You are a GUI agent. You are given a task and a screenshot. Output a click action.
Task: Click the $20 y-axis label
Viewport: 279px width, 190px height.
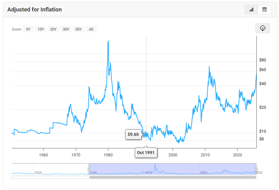(262, 107)
